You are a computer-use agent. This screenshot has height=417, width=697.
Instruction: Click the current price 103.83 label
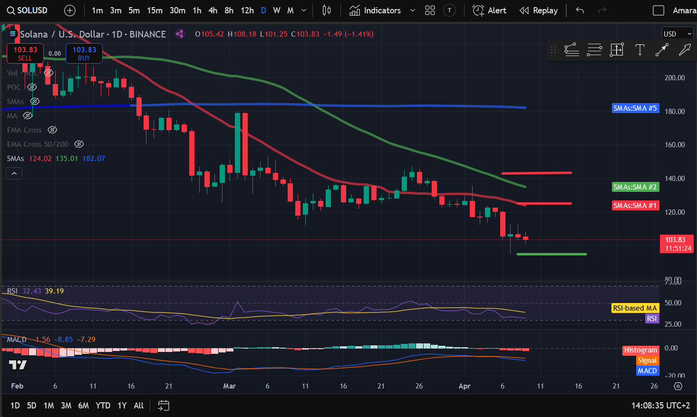click(677, 244)
